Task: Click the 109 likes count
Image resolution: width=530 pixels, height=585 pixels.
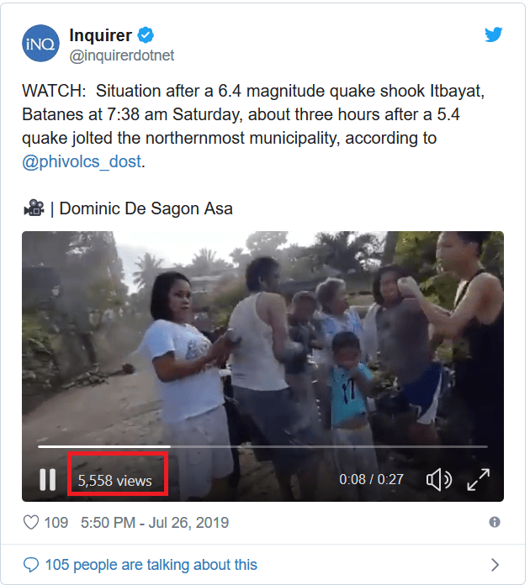Action: (56, 523)
